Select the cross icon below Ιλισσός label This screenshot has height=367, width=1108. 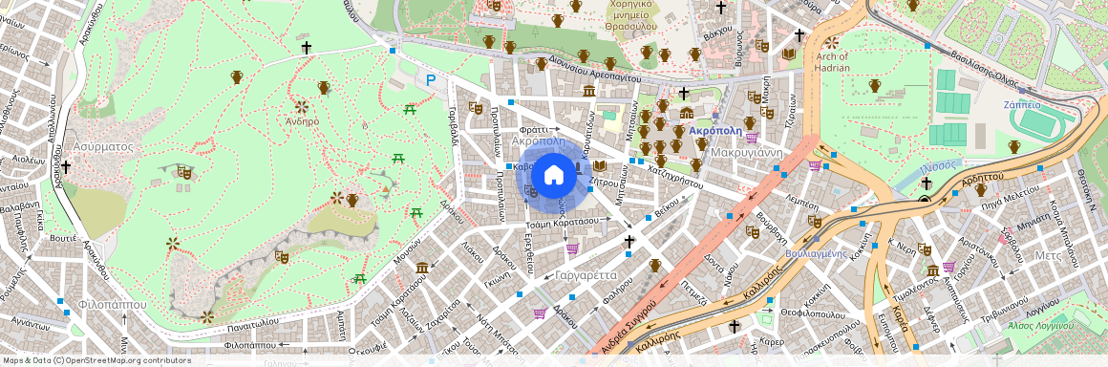[x=927, y=183]
